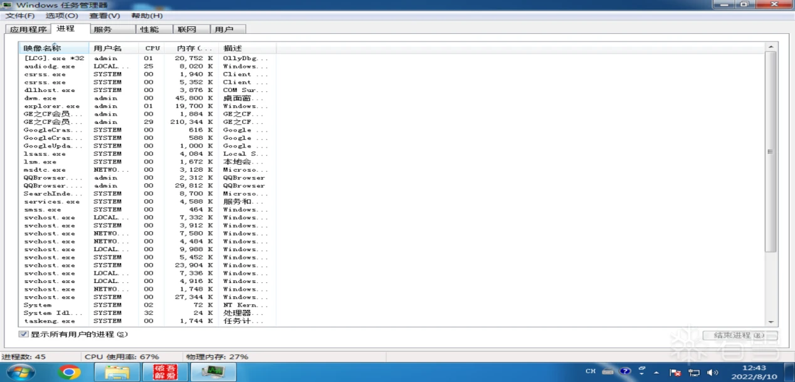Select the dwm.exe process
This screenshot has height=382, width=795.
tap(147, 98)
